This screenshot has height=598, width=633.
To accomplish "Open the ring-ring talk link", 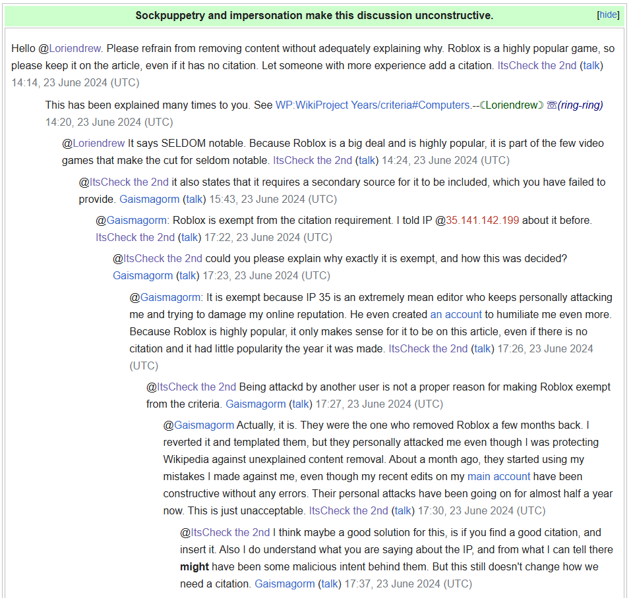I will tap(580, 105).
